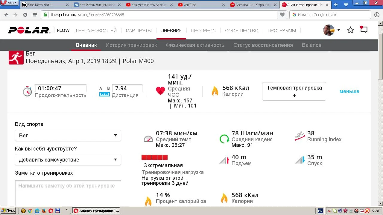The image size is (383, 215).
Task: Open the Windows Пуск start button
Action: point(8,211)
